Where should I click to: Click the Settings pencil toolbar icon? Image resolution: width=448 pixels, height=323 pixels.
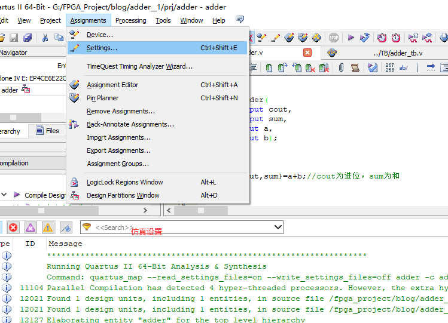coord(275,38)
